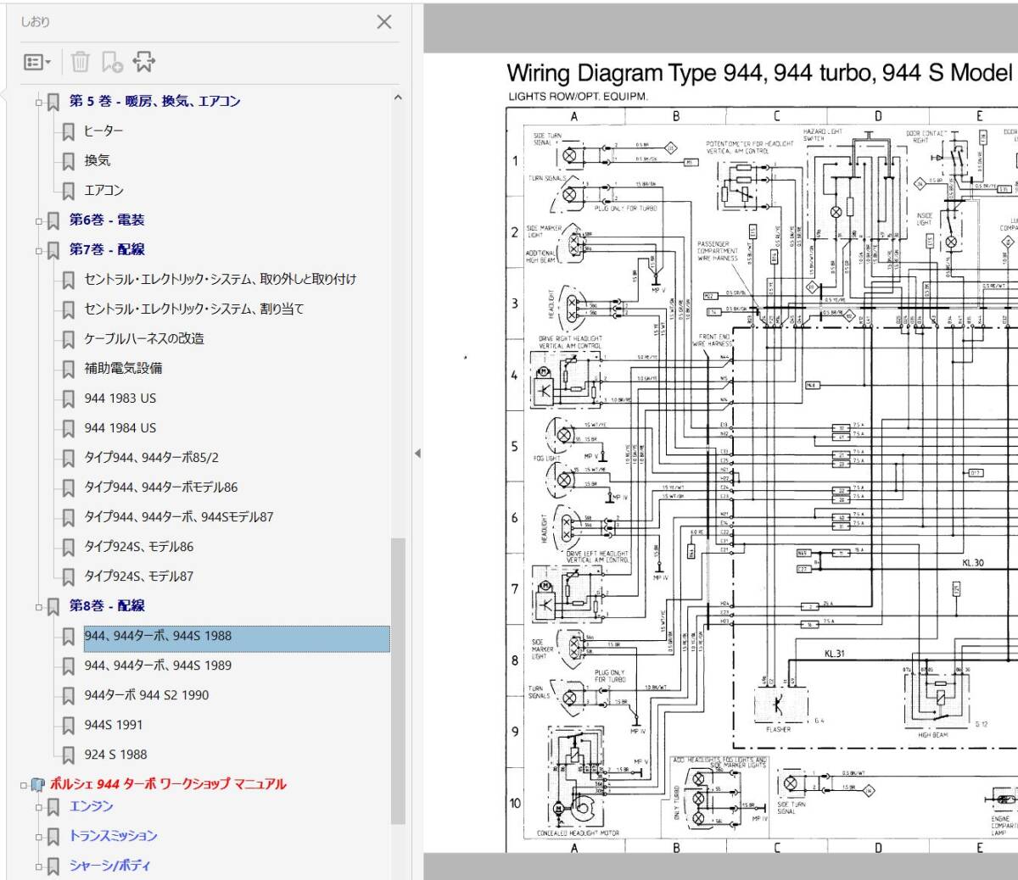Open the 第8巻 - 配線 bookmark
This screenshot has height=880, width=1018.
pyautogui.click(x=107, y=605)
